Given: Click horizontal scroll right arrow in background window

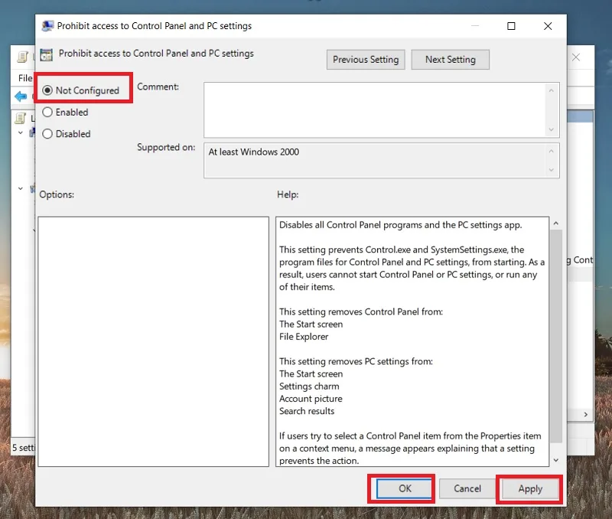Looking at the screenshot, I should (585, 415).
